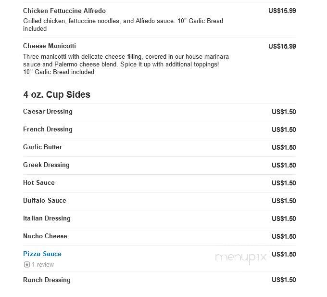Open the Pizza Sauce link
327x297 pixels.
tap(42, 254)
